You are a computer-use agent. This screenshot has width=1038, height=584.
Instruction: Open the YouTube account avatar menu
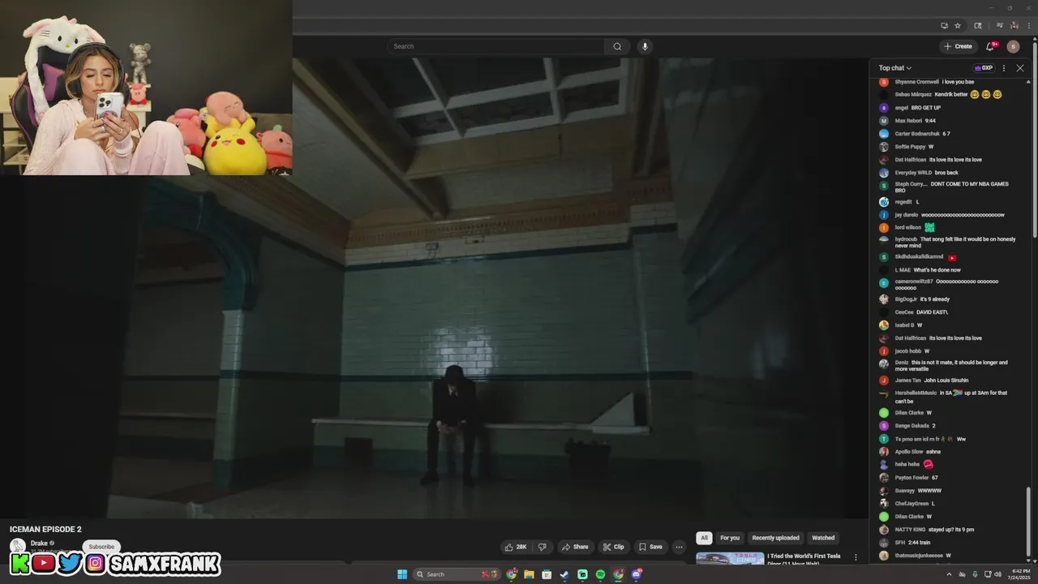click(1013, 46)
